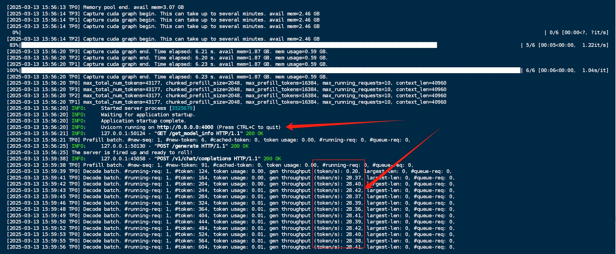Viewport: 616px width, 254px height.
Task: Click '#token: 524' in the Decode batch line
Action: (x=191, y=234)
